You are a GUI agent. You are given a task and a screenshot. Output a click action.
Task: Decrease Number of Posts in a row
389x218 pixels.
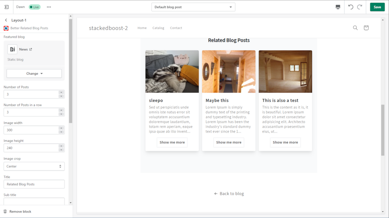(61, 114)
